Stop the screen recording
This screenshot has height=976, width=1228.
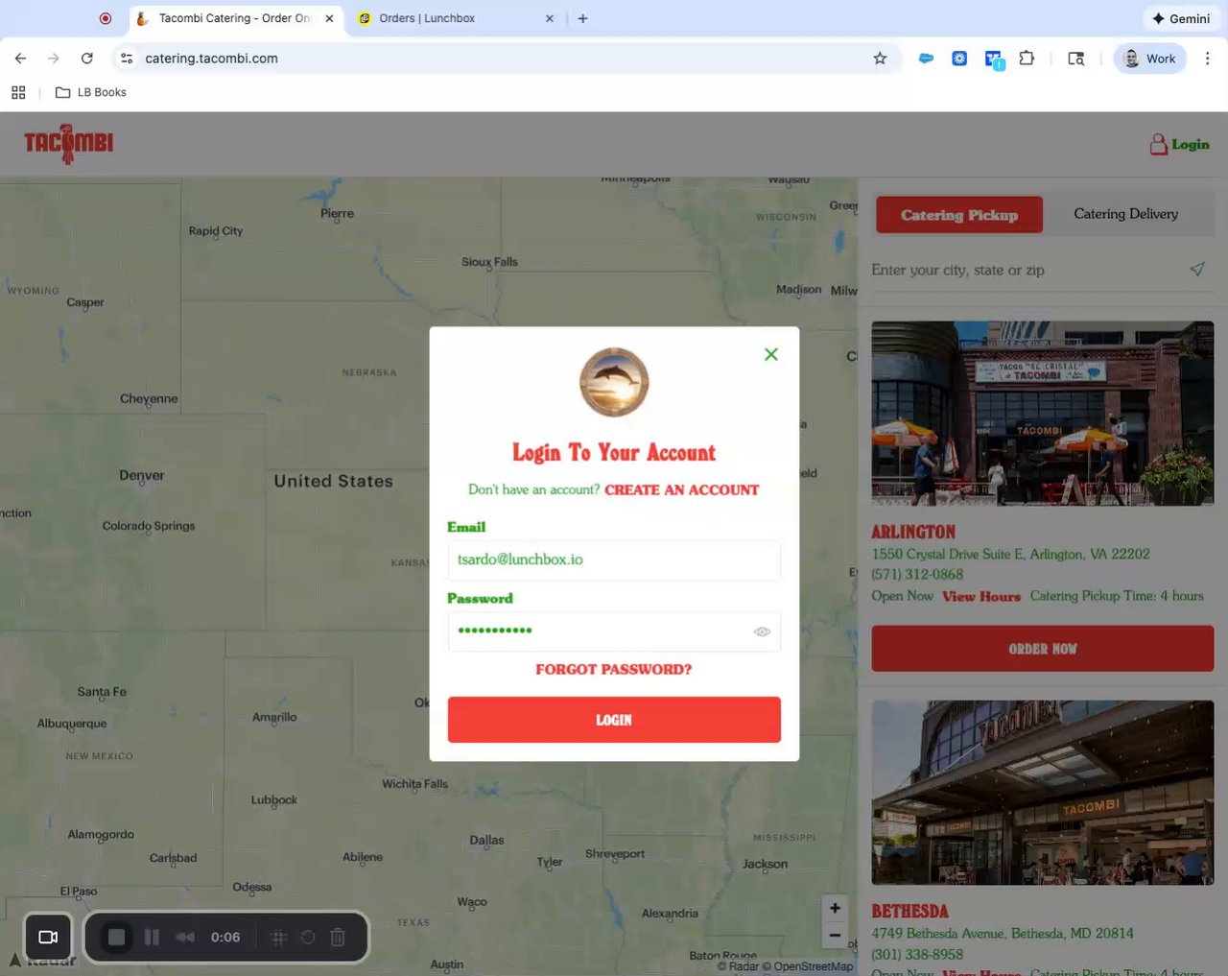(x=116, y=937)
